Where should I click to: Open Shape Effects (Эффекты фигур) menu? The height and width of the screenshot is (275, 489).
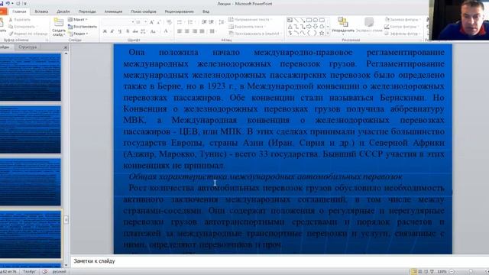(x=403, y=34)
